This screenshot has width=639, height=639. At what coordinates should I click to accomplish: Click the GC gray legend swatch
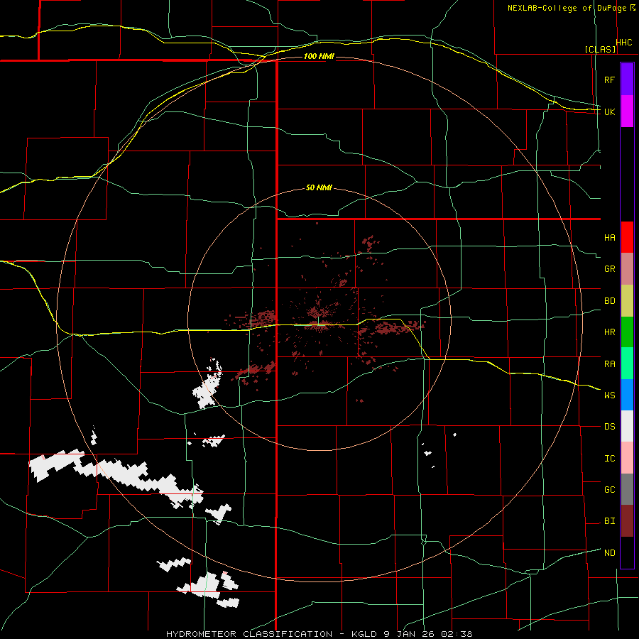(x=627, y=489)
